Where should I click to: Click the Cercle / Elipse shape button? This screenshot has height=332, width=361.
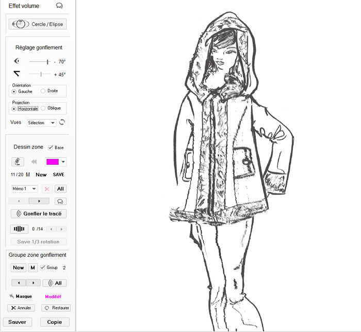pos(38,24)
